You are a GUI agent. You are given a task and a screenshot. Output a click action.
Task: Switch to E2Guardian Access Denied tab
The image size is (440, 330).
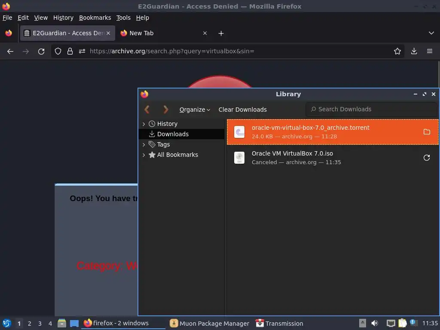point(67,33)
